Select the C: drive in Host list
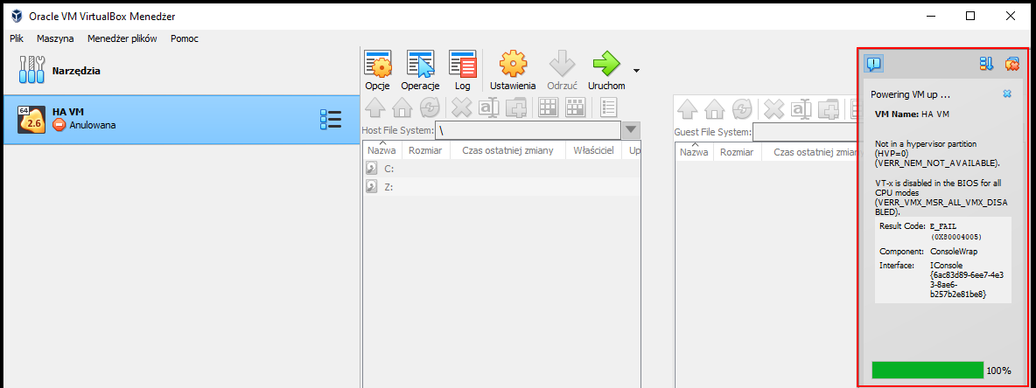 point(502,169)
